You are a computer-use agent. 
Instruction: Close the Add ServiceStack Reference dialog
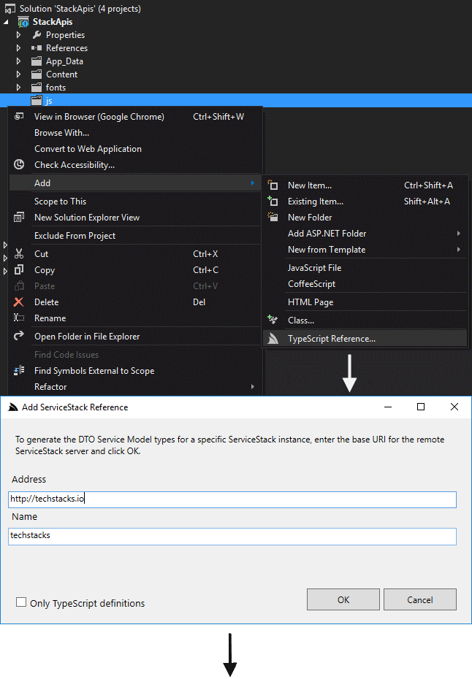point(454,407)
